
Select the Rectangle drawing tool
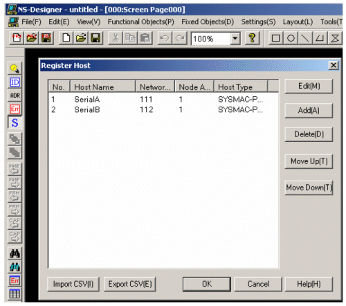[275, 38]
